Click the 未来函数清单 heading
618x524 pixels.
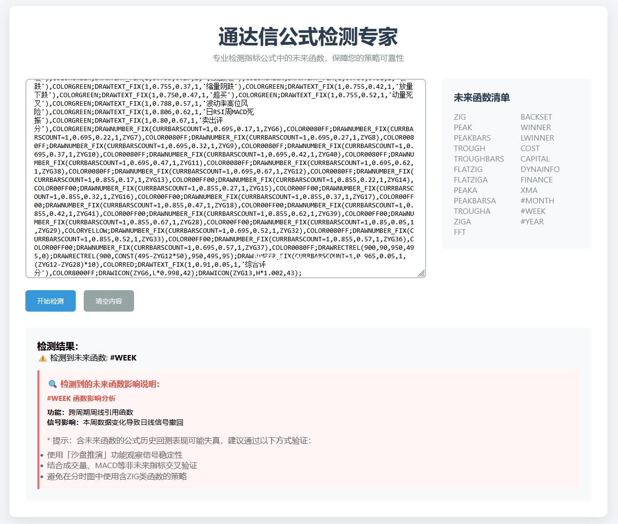click(x=481, y=98)
